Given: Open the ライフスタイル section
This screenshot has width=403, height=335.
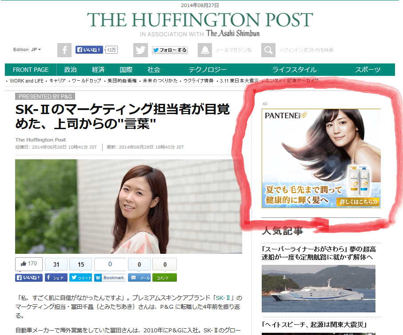Looking at the screenshot, I should tap(295, 70).
